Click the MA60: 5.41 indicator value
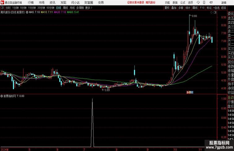Image resolution: width=234 pixels, height=151 pixels. (x=73, y=12)
